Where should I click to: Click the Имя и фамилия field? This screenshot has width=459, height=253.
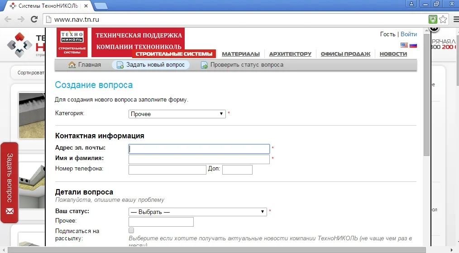199,159
